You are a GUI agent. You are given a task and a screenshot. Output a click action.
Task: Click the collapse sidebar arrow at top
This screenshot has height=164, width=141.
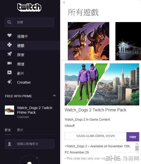tap(64, 3)
